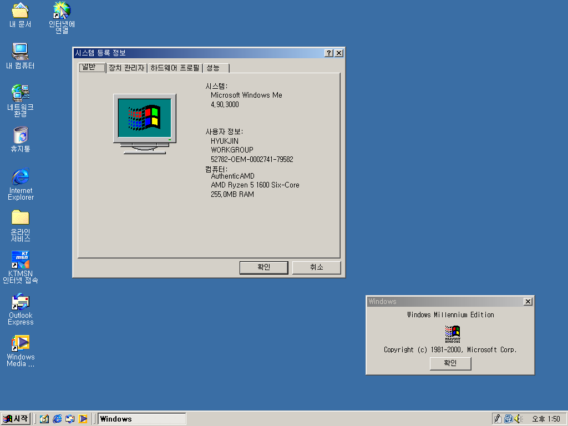Launch Internet Explorer from quick launch bar
The image size is (568, 426).
57,419
